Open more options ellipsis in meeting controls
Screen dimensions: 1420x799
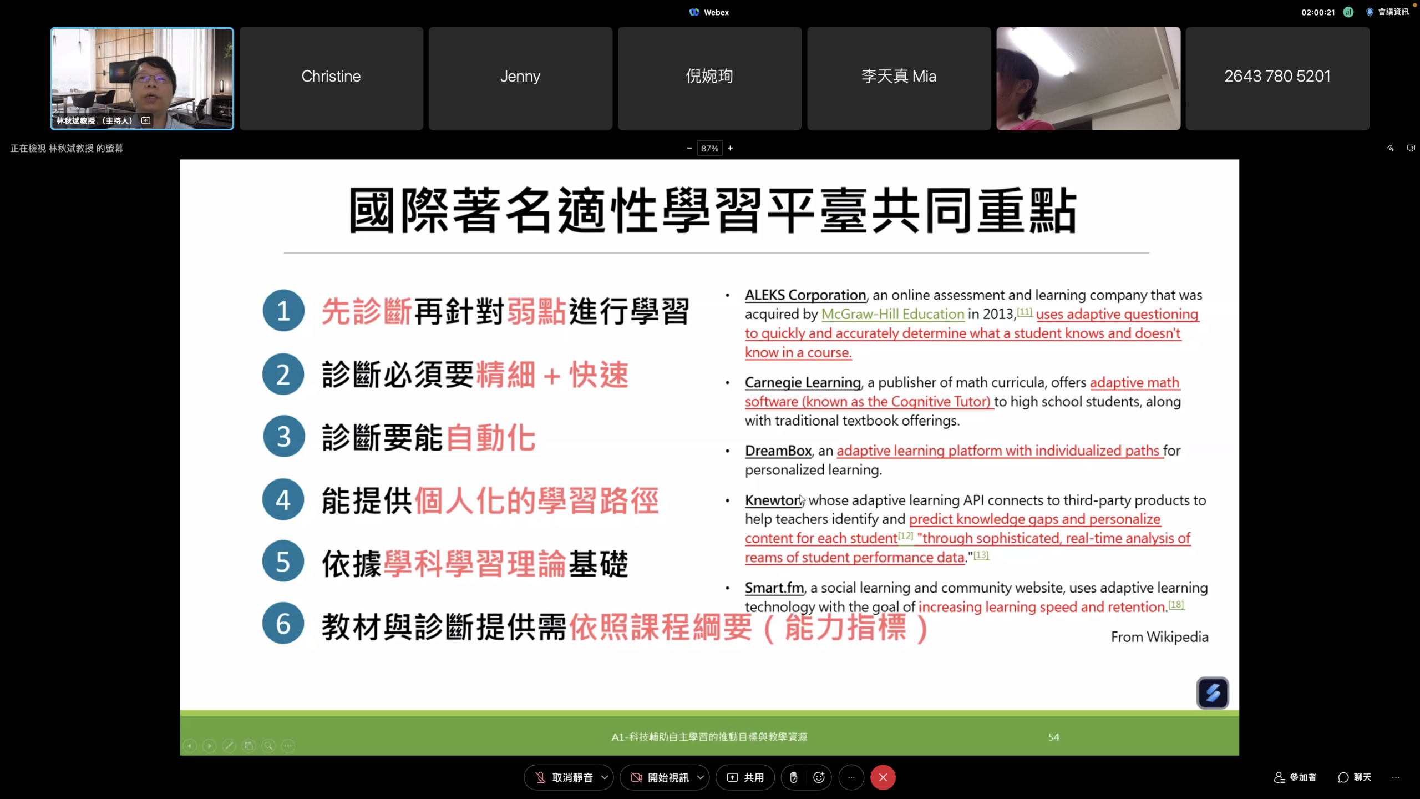click(x=851, y=777)
